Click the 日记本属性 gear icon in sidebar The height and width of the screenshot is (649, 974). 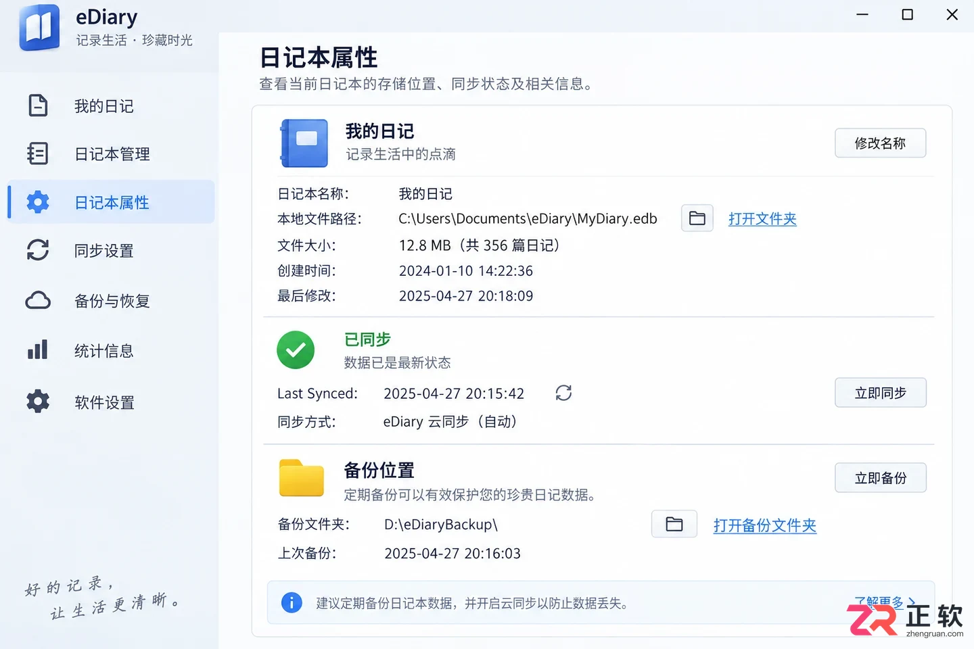[x=38, y=202]
